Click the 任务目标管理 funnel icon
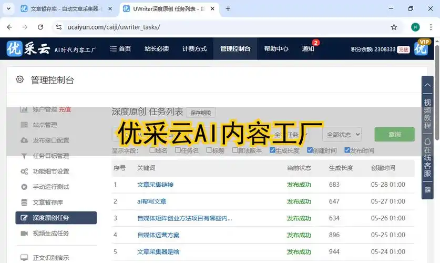The height and width of the screenshot is (263, 440). (24, 156)
